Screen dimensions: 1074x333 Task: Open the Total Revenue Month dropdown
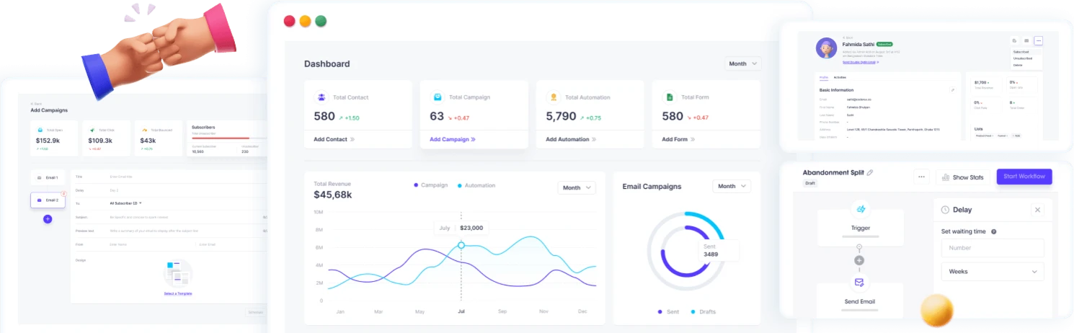pos(577,187)
